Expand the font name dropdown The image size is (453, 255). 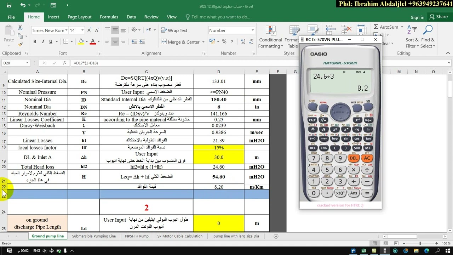[x=66, y=30]
